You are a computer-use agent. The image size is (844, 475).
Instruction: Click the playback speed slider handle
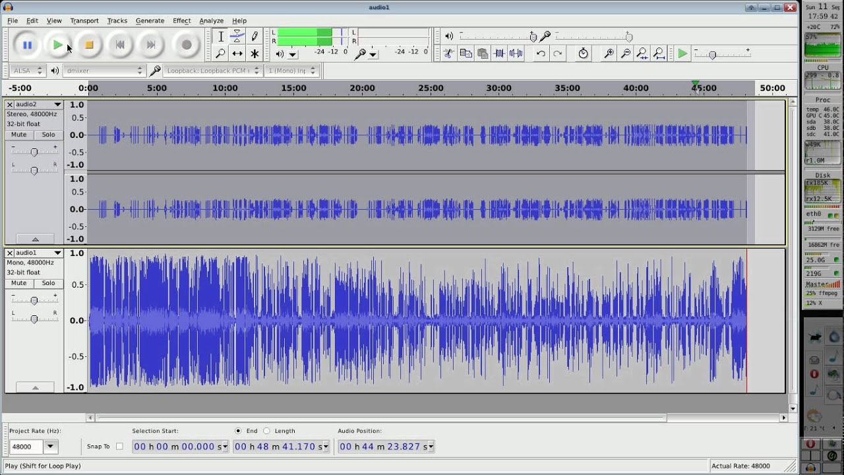click(x=712, y=55)
